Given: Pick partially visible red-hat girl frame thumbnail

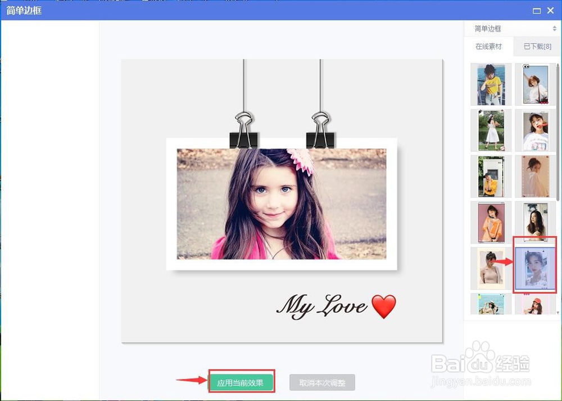Looking at the screenshot, I should [x=536, y=304].
